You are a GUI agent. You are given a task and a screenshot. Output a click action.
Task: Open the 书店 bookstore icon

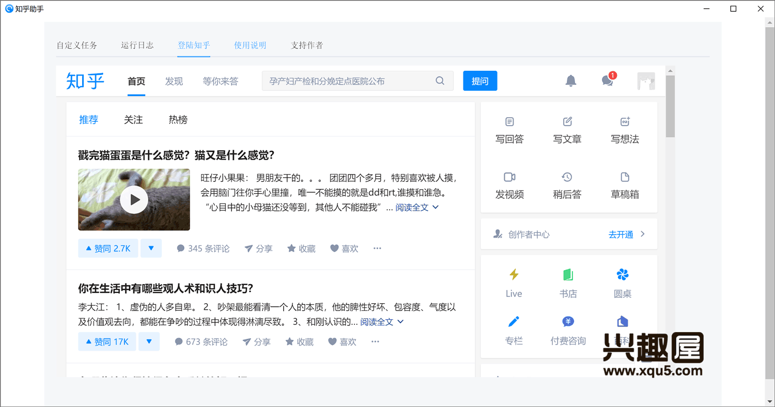(568, 274)
